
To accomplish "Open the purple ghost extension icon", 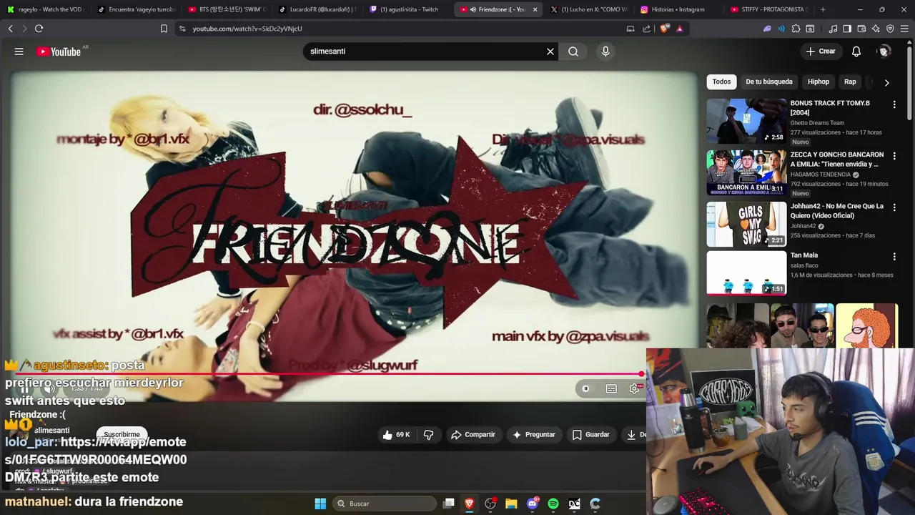I will point(767,29).
